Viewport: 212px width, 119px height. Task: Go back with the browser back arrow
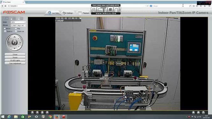(2, 6)
